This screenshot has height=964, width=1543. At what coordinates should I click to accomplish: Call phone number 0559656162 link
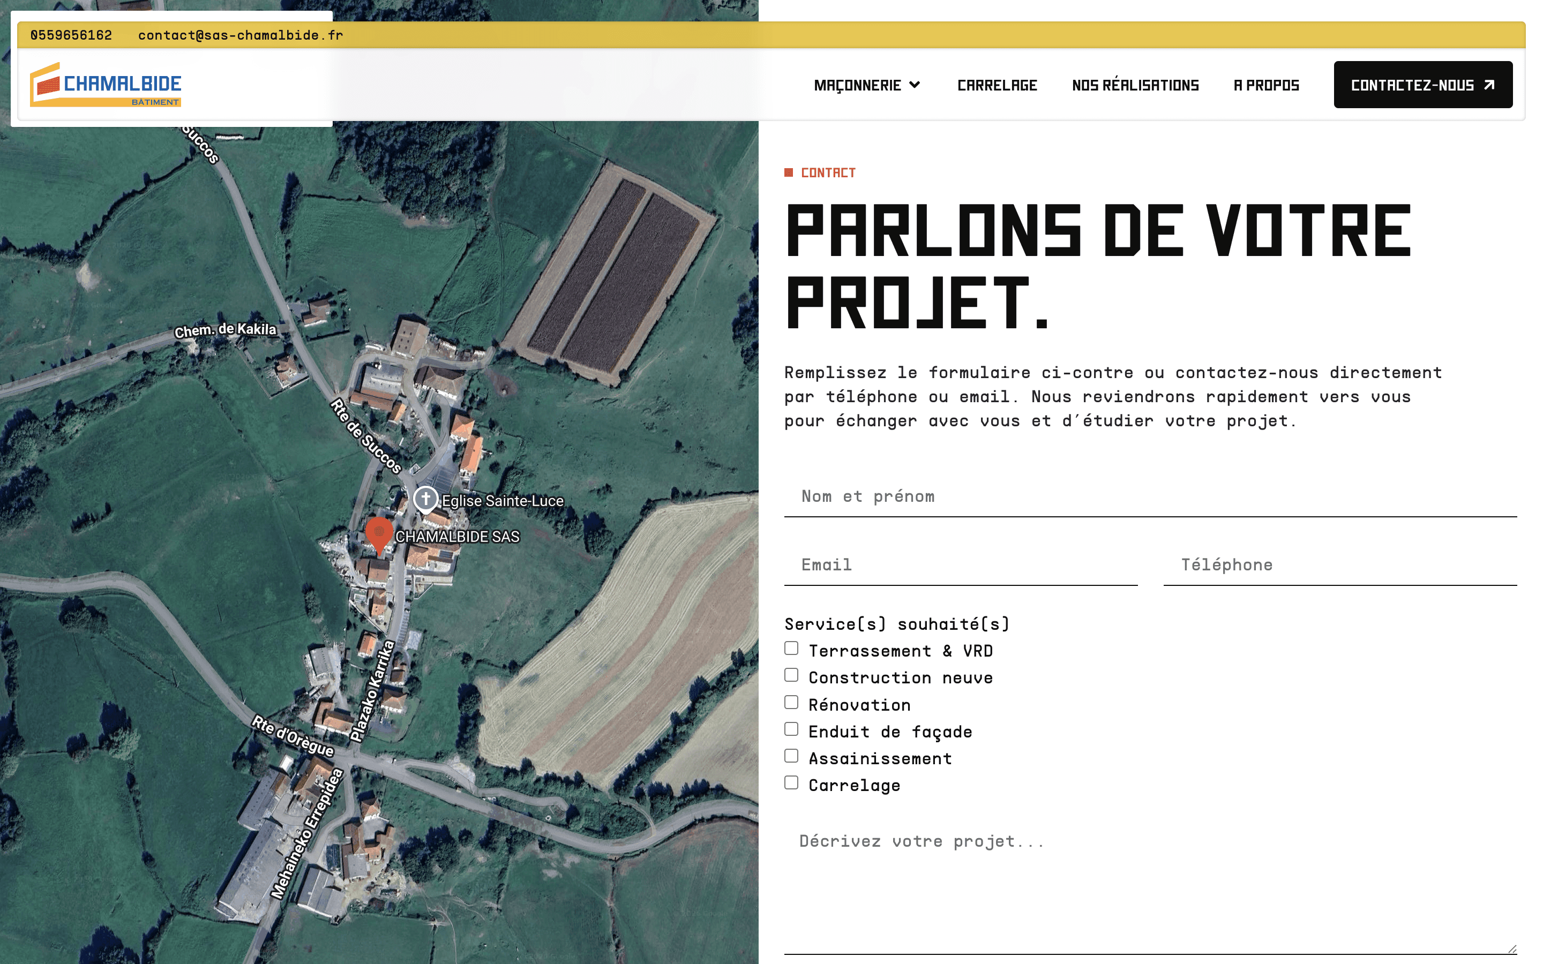pyautogui.click(x=71, y=35)
